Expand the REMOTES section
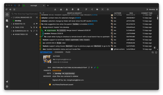 [11, 24]
